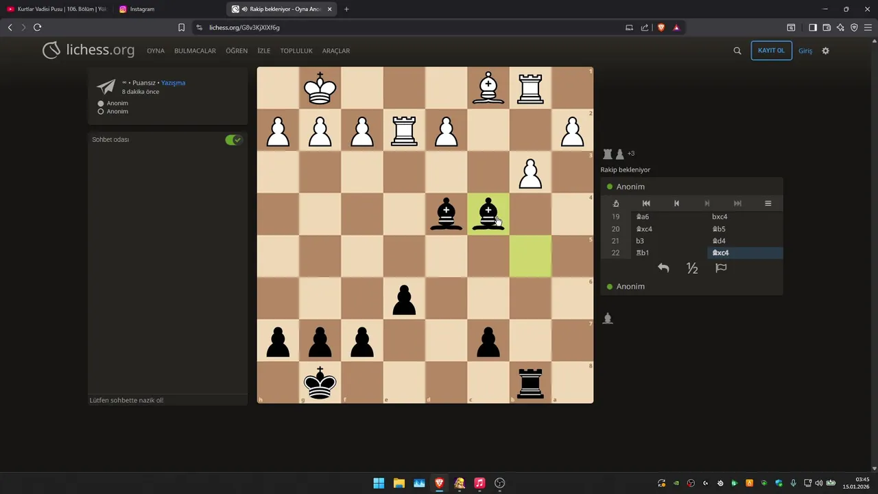This screenshot has height=494, width=878.
Task: Click the highlighted black bishop on c4
Action: pyautogui.click(x=488, y=214)
